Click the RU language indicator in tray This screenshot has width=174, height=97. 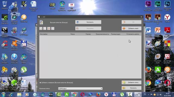(145, 94)
